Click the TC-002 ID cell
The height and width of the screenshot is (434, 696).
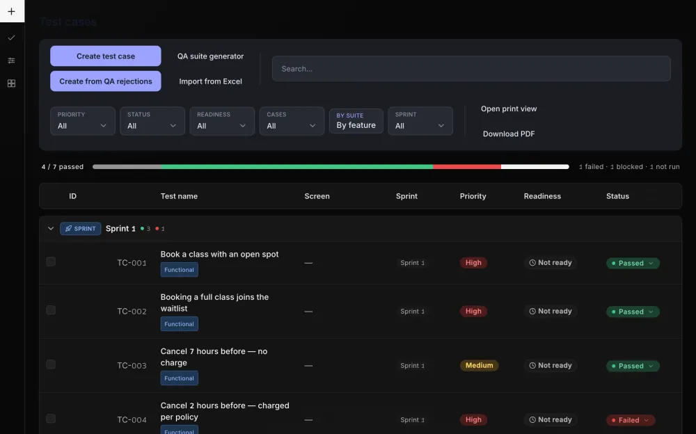coord(132,311)
